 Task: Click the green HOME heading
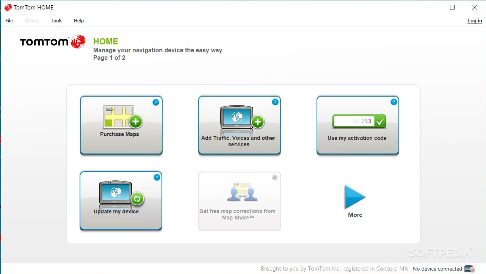click(106, 42)
